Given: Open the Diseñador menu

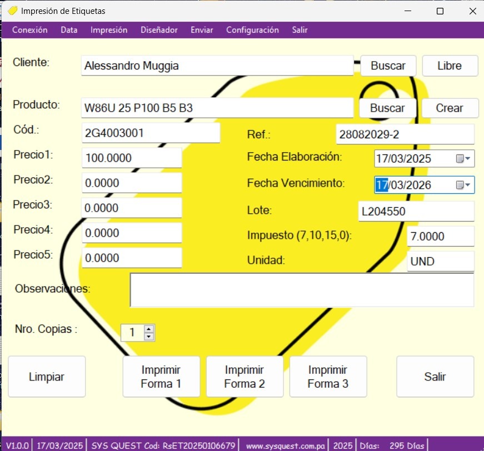Looking at the screenshot, I should (159, 30).
